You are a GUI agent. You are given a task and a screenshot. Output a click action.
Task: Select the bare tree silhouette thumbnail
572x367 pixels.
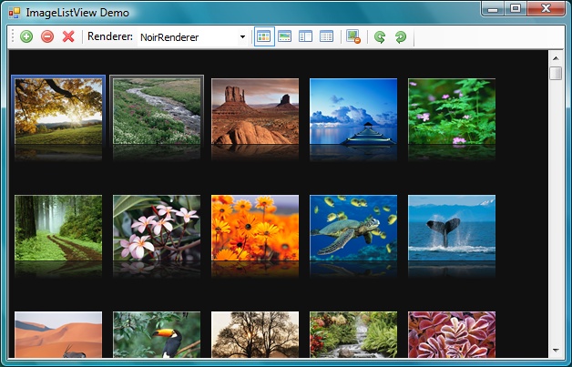255,334
